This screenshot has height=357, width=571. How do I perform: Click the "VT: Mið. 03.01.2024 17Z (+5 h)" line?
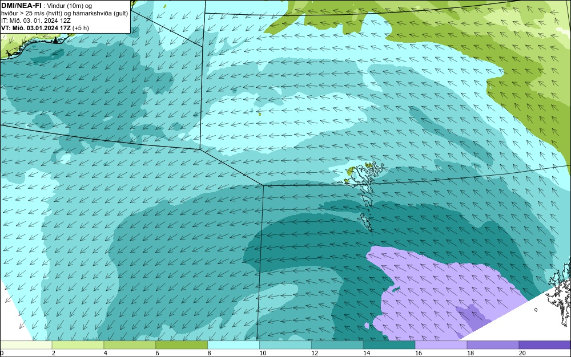point(45,28)
